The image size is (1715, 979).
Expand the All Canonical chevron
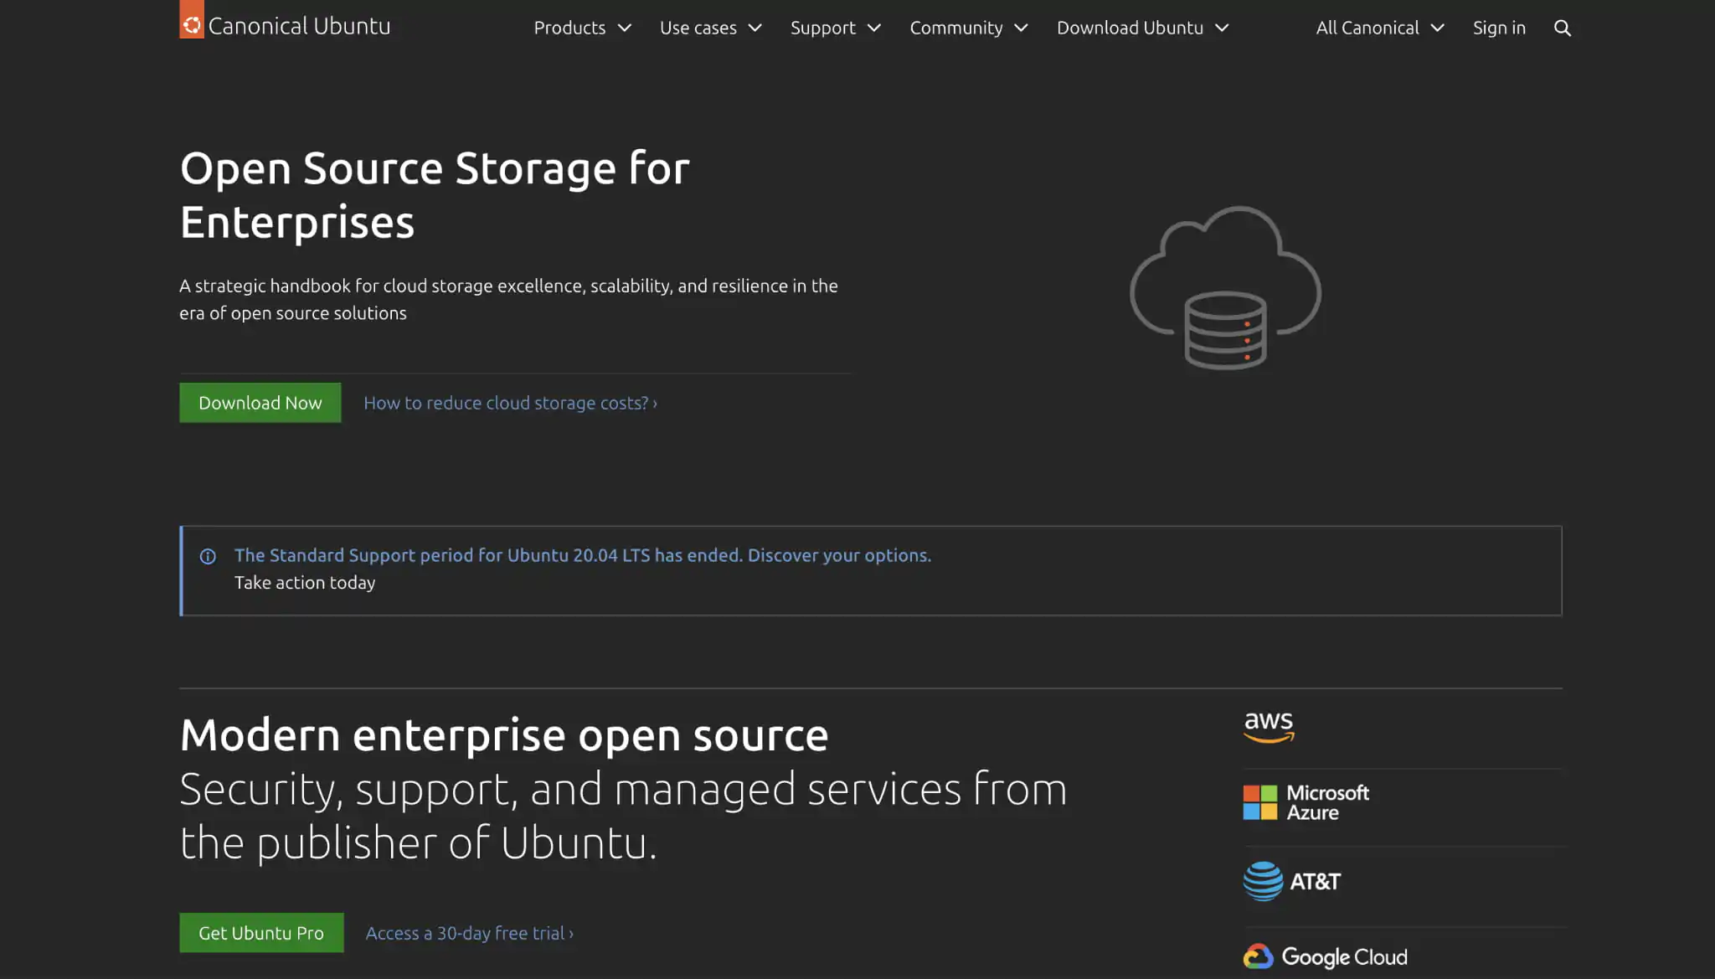(1438, 28)
